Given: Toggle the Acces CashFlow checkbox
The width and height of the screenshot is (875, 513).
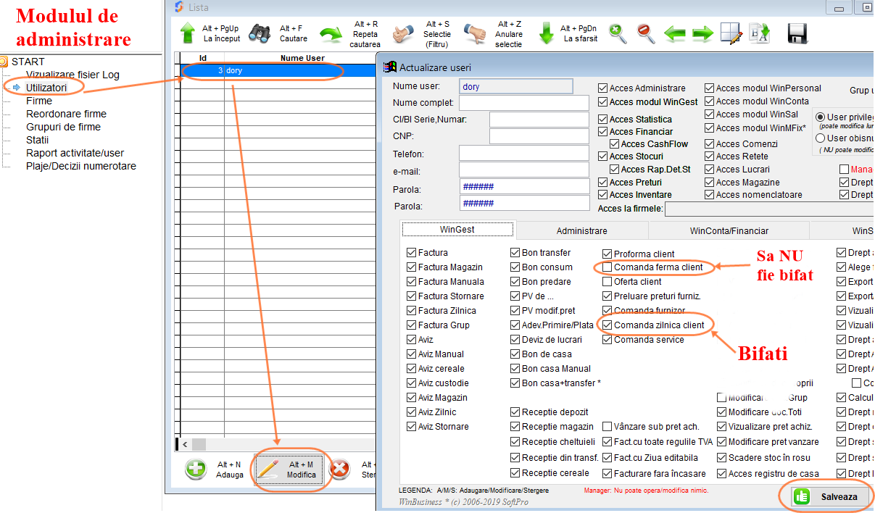Looking at the screenshot, I should point(615,144).
